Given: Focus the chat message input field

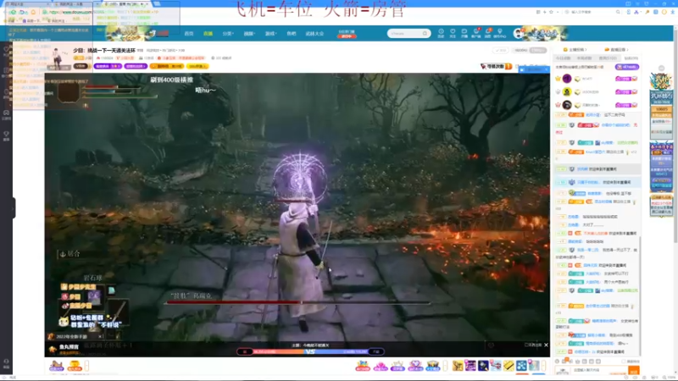Looking at the screenshot, I should (x=599, y=370).
